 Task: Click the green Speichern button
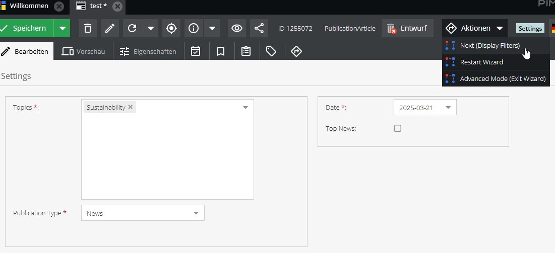pyautogui.click(x=27, y=28)
